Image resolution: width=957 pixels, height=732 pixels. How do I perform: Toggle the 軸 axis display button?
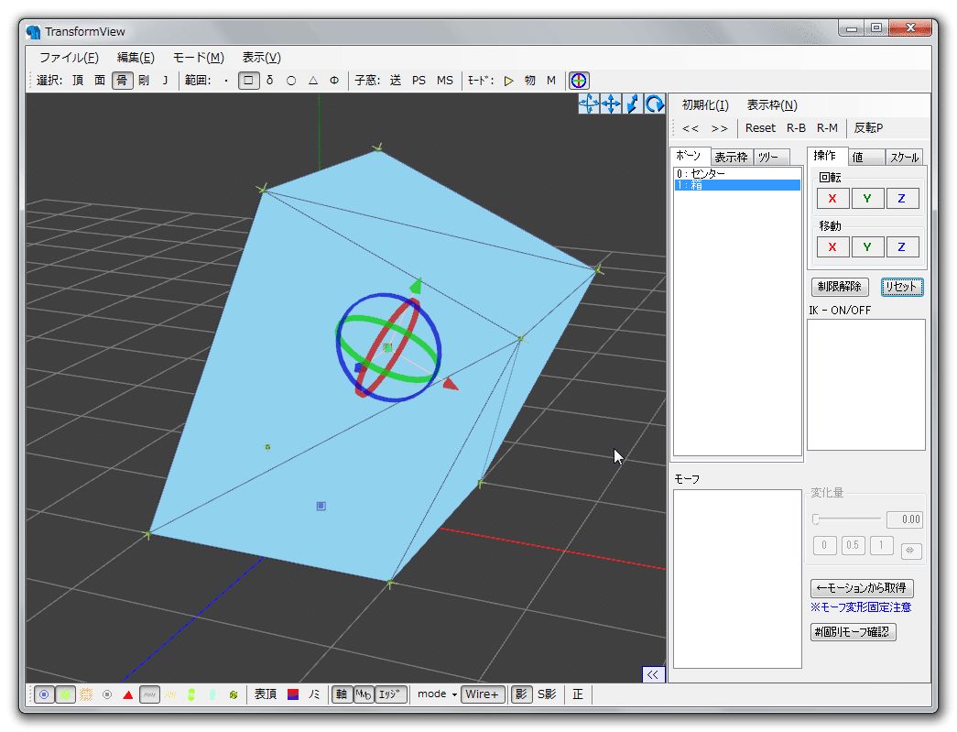(341, 694)
